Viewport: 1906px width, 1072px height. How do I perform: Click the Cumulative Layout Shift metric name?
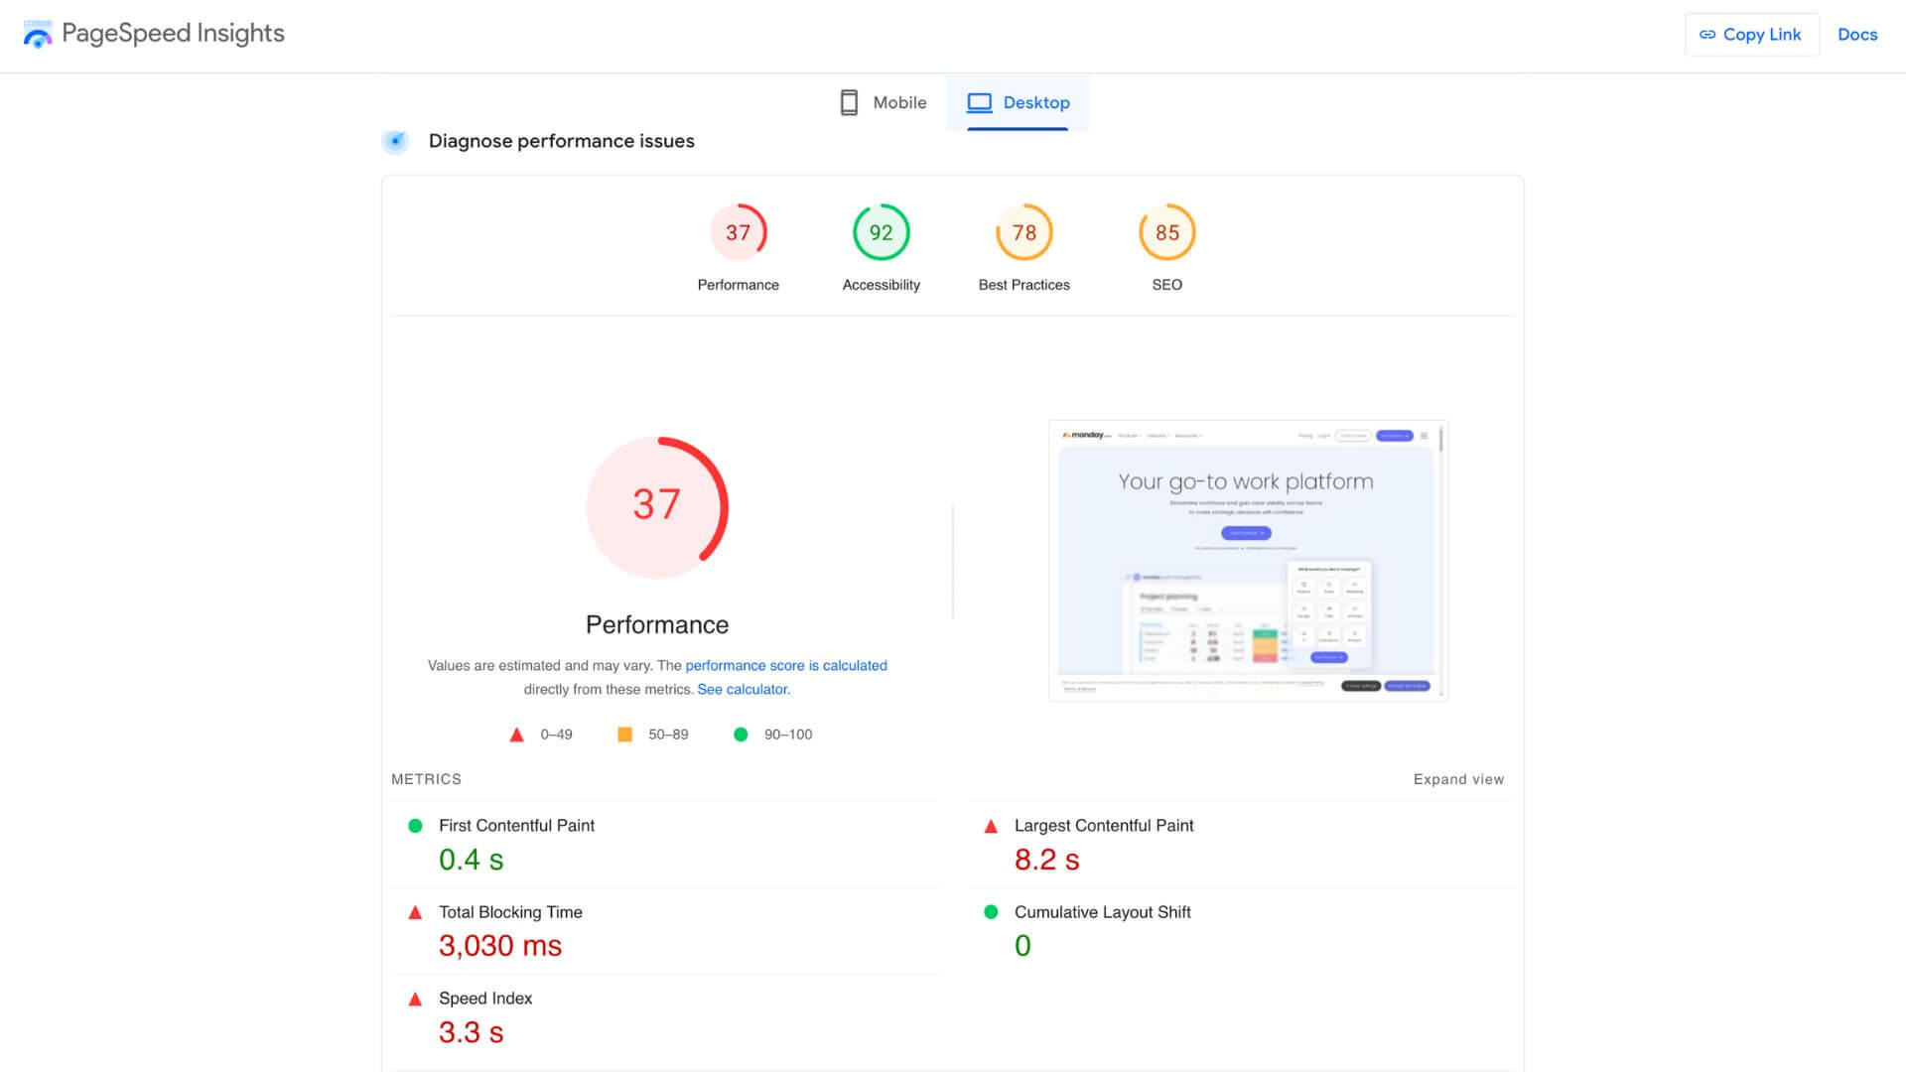click(1102, 912)
